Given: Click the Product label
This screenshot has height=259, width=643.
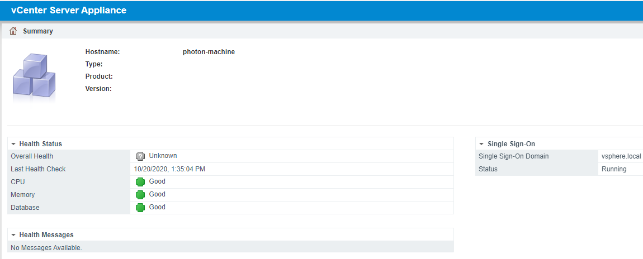Looking at the screenshot, I should pyautogui.click(x=99, y=76).
